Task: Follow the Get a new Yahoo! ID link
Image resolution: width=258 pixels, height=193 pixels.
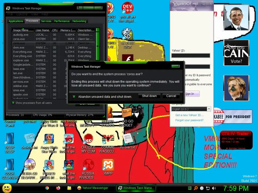Action: tap(189, 115)
